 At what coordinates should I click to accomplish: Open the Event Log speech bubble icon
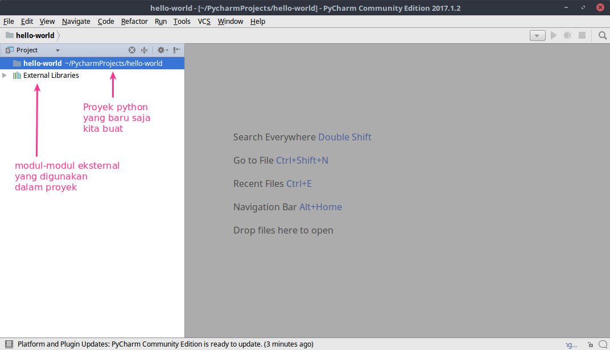pos(603,344)
